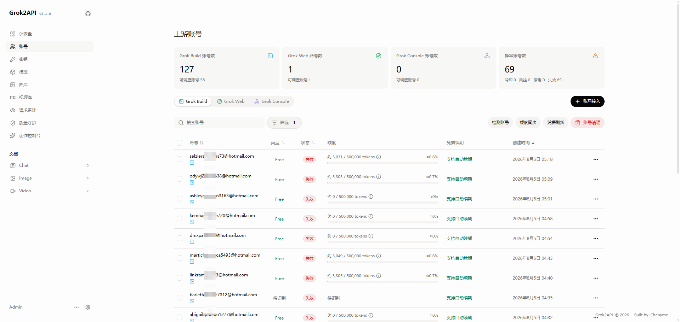Click quota info icon in 05:01 row

[371, 197]
